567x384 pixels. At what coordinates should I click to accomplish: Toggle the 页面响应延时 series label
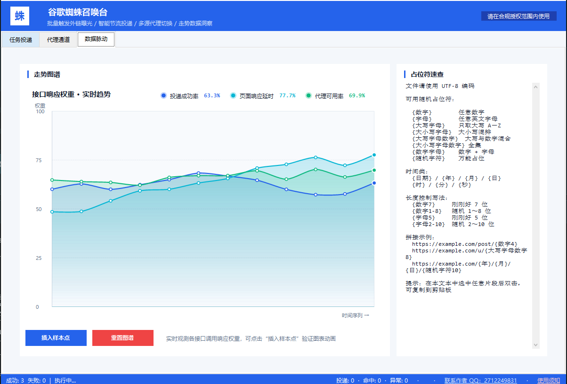[257, 96]
